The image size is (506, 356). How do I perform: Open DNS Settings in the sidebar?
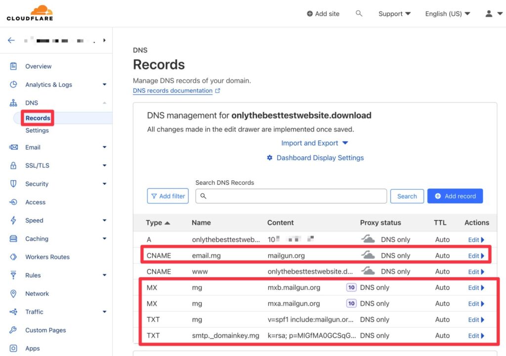tap(37, 130)
